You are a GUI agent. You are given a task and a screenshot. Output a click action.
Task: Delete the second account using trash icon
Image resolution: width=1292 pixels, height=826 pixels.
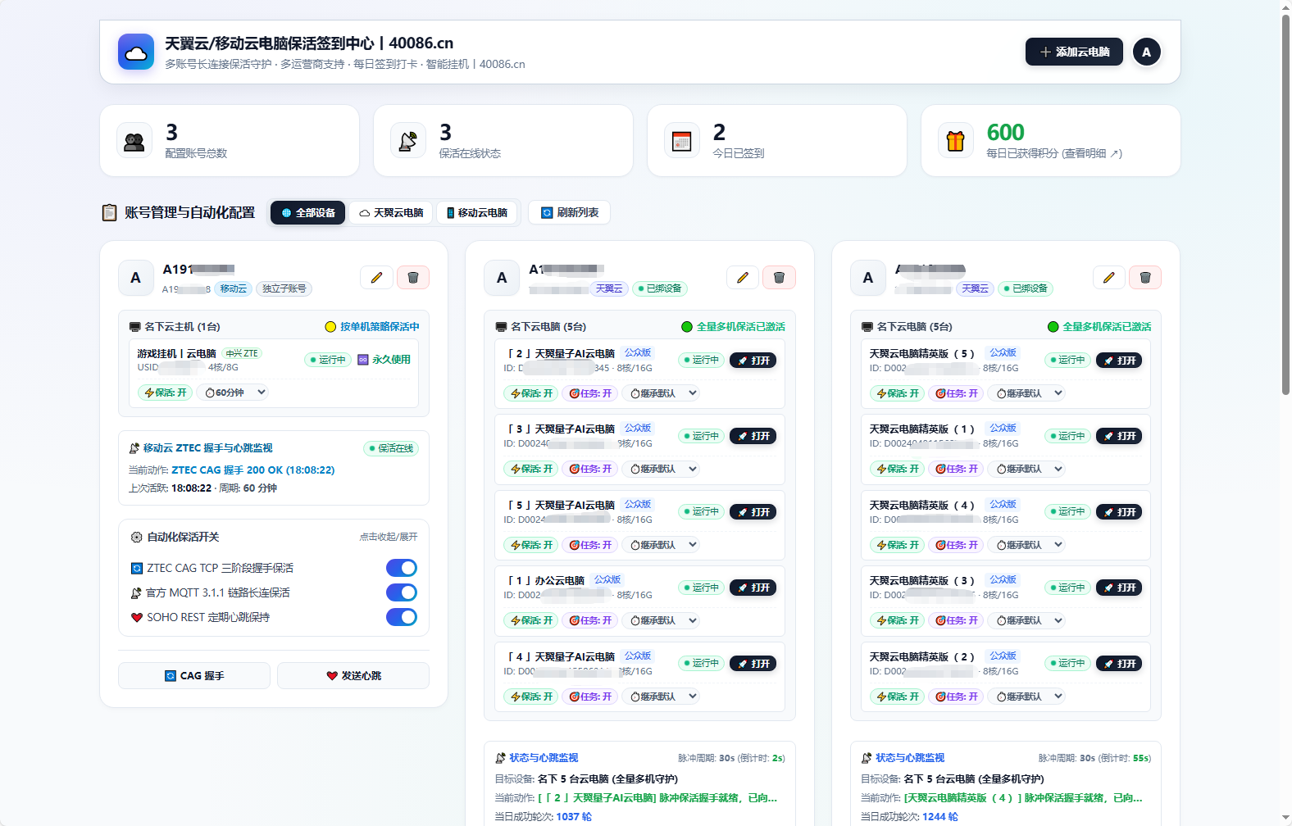tap(779, 278)
